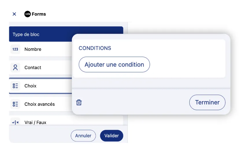Add a condition via Ajouter une condition
This screenshot has height=155, width=241.
tap(114, 64)
